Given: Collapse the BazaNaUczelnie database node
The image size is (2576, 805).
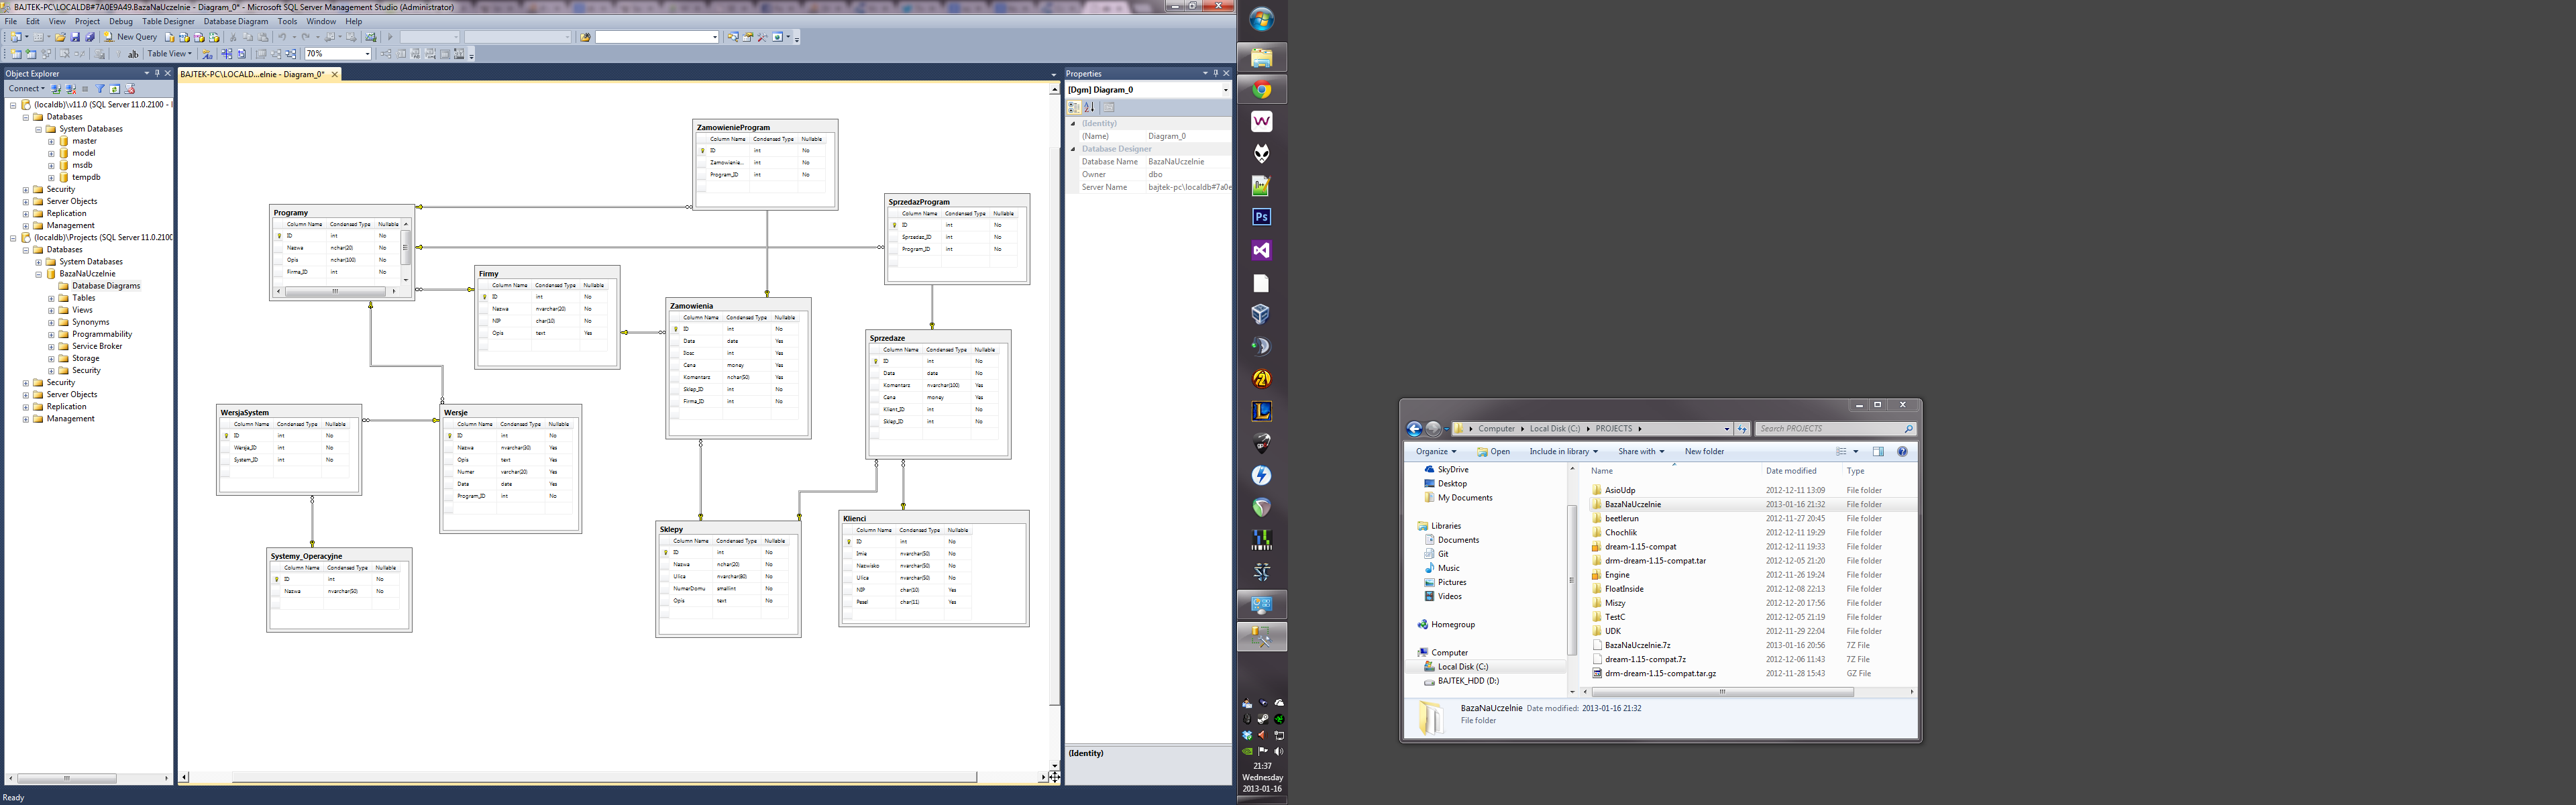Looking at the screenshot, I should pyautogui.click(x=38, y=274).
